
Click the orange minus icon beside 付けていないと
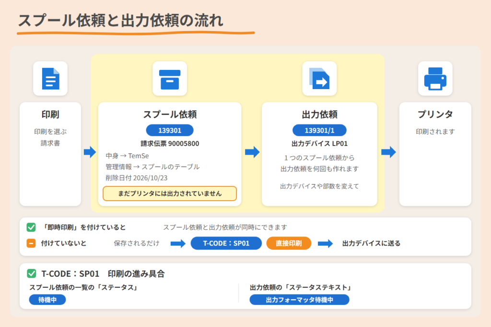tap(31, 243)
